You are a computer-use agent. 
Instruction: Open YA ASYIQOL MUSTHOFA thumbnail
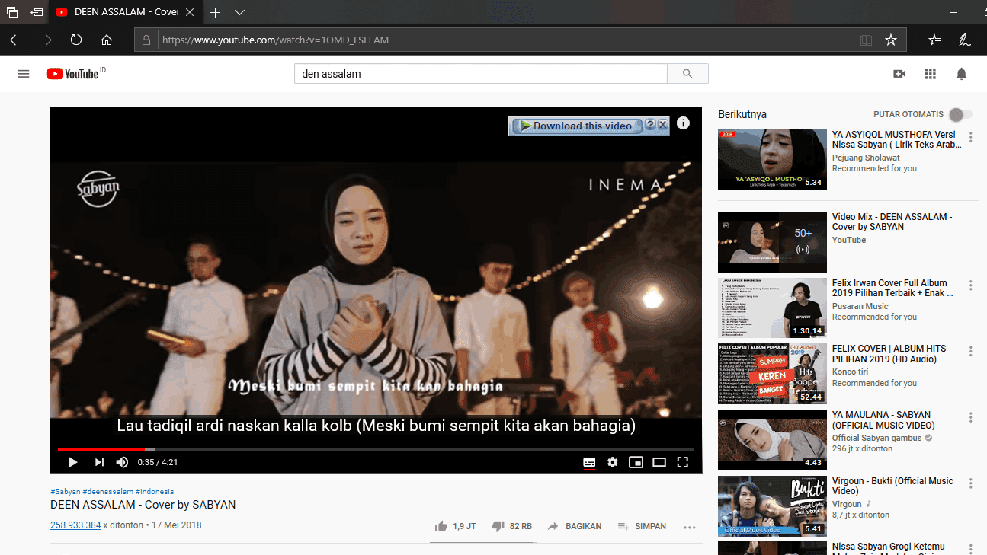[x=772, y=160]
